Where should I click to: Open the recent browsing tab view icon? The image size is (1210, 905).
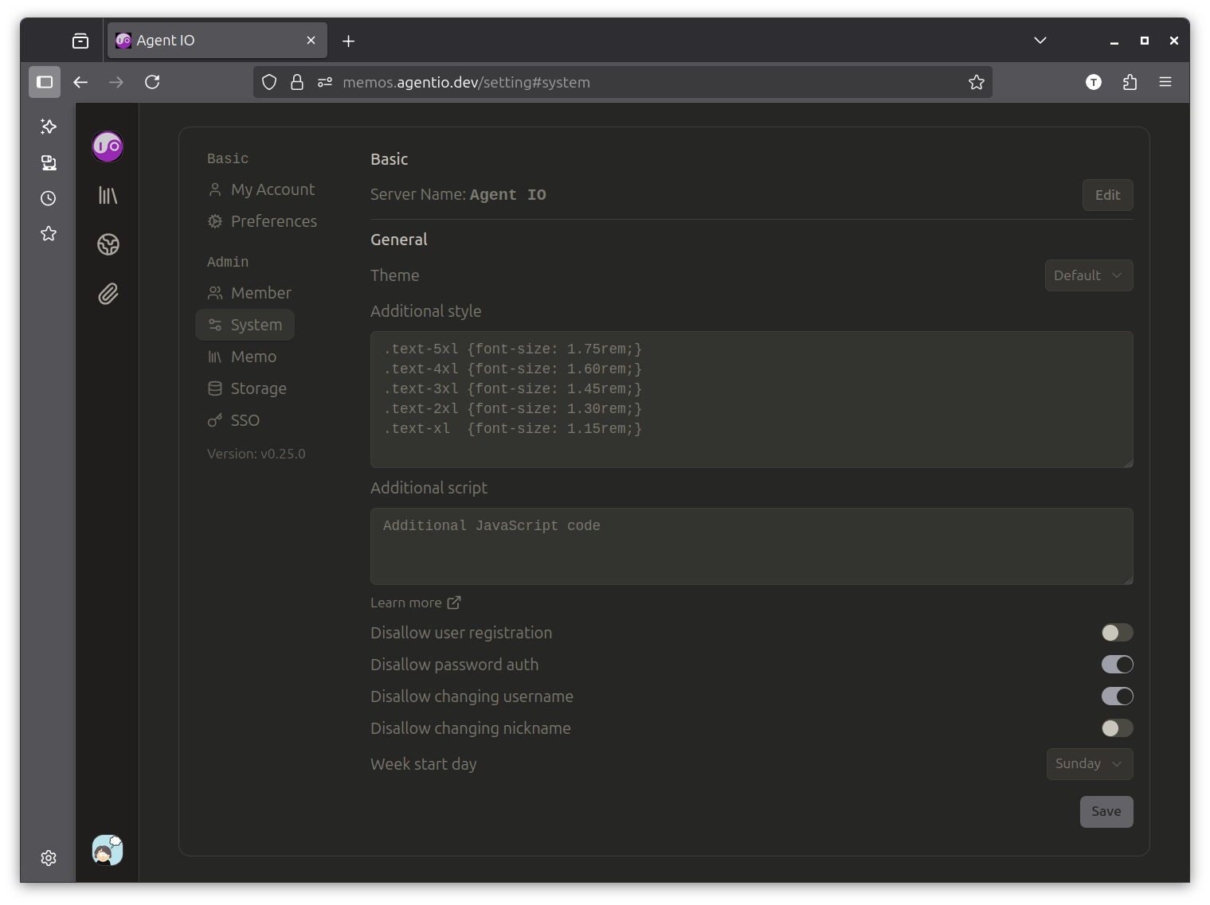(80, 41)
